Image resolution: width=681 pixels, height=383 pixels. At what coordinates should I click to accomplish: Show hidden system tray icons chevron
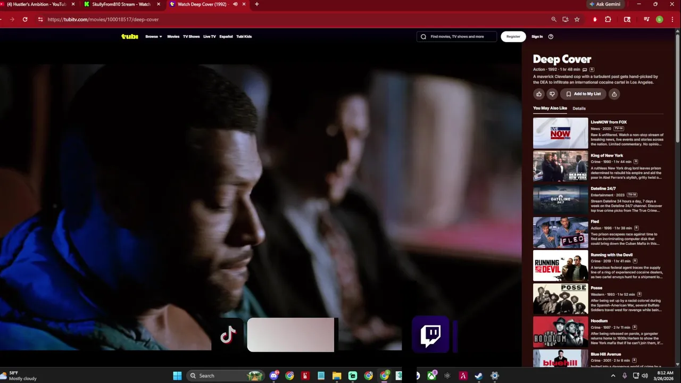(x=613, y=376)
